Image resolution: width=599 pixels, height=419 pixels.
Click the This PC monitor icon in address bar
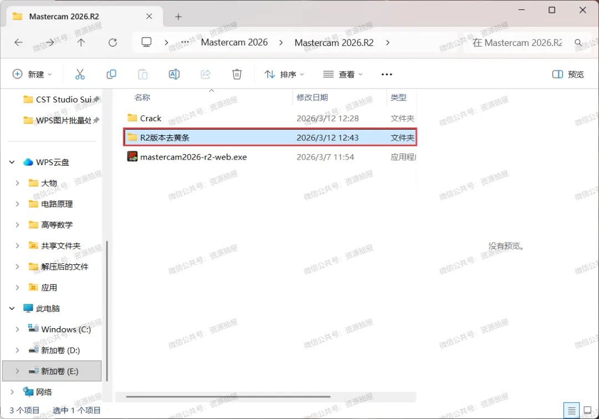coord(146,42)
